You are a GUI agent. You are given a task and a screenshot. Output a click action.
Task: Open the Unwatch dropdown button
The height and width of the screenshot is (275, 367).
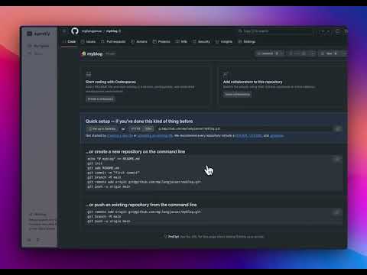(x=269, y=53)
